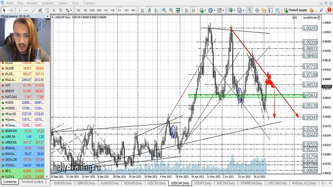Switch chart to M1 timeframe
The width and height of the screenshot is (333, 187).
pyautogui.click(x=79, y=10)
